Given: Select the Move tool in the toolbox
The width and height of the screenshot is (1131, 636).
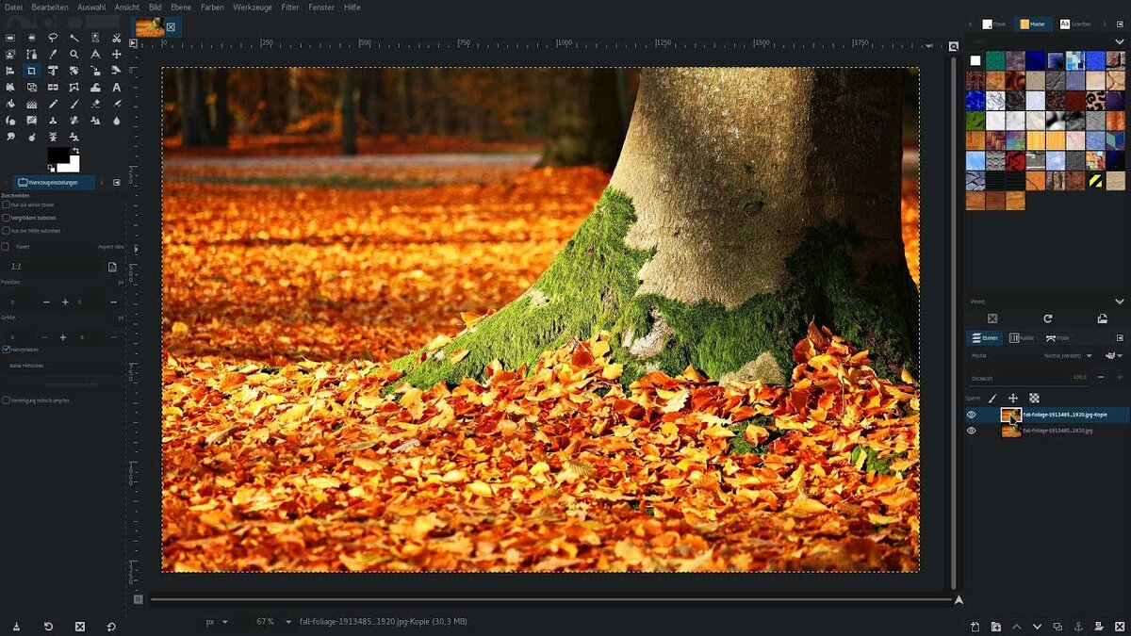Looking at the screenshot, I should (x=115, y=54).
